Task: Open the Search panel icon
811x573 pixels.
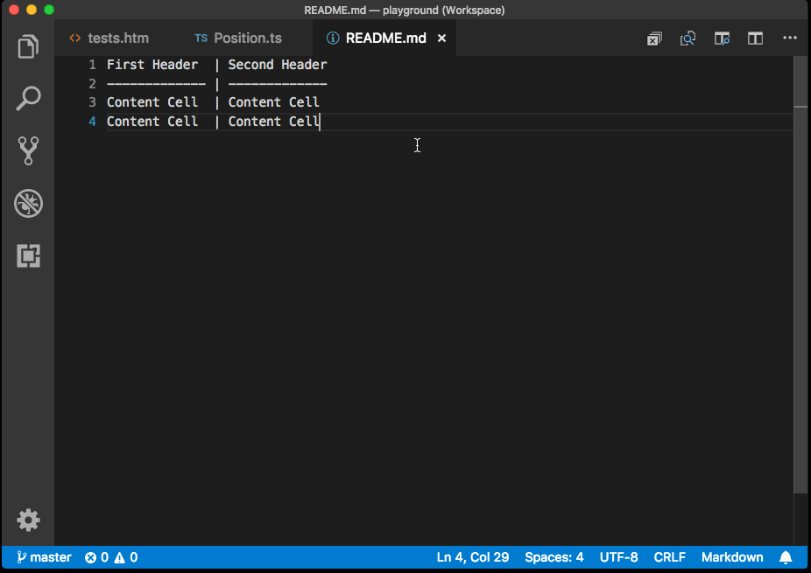Action: (27, 99)
